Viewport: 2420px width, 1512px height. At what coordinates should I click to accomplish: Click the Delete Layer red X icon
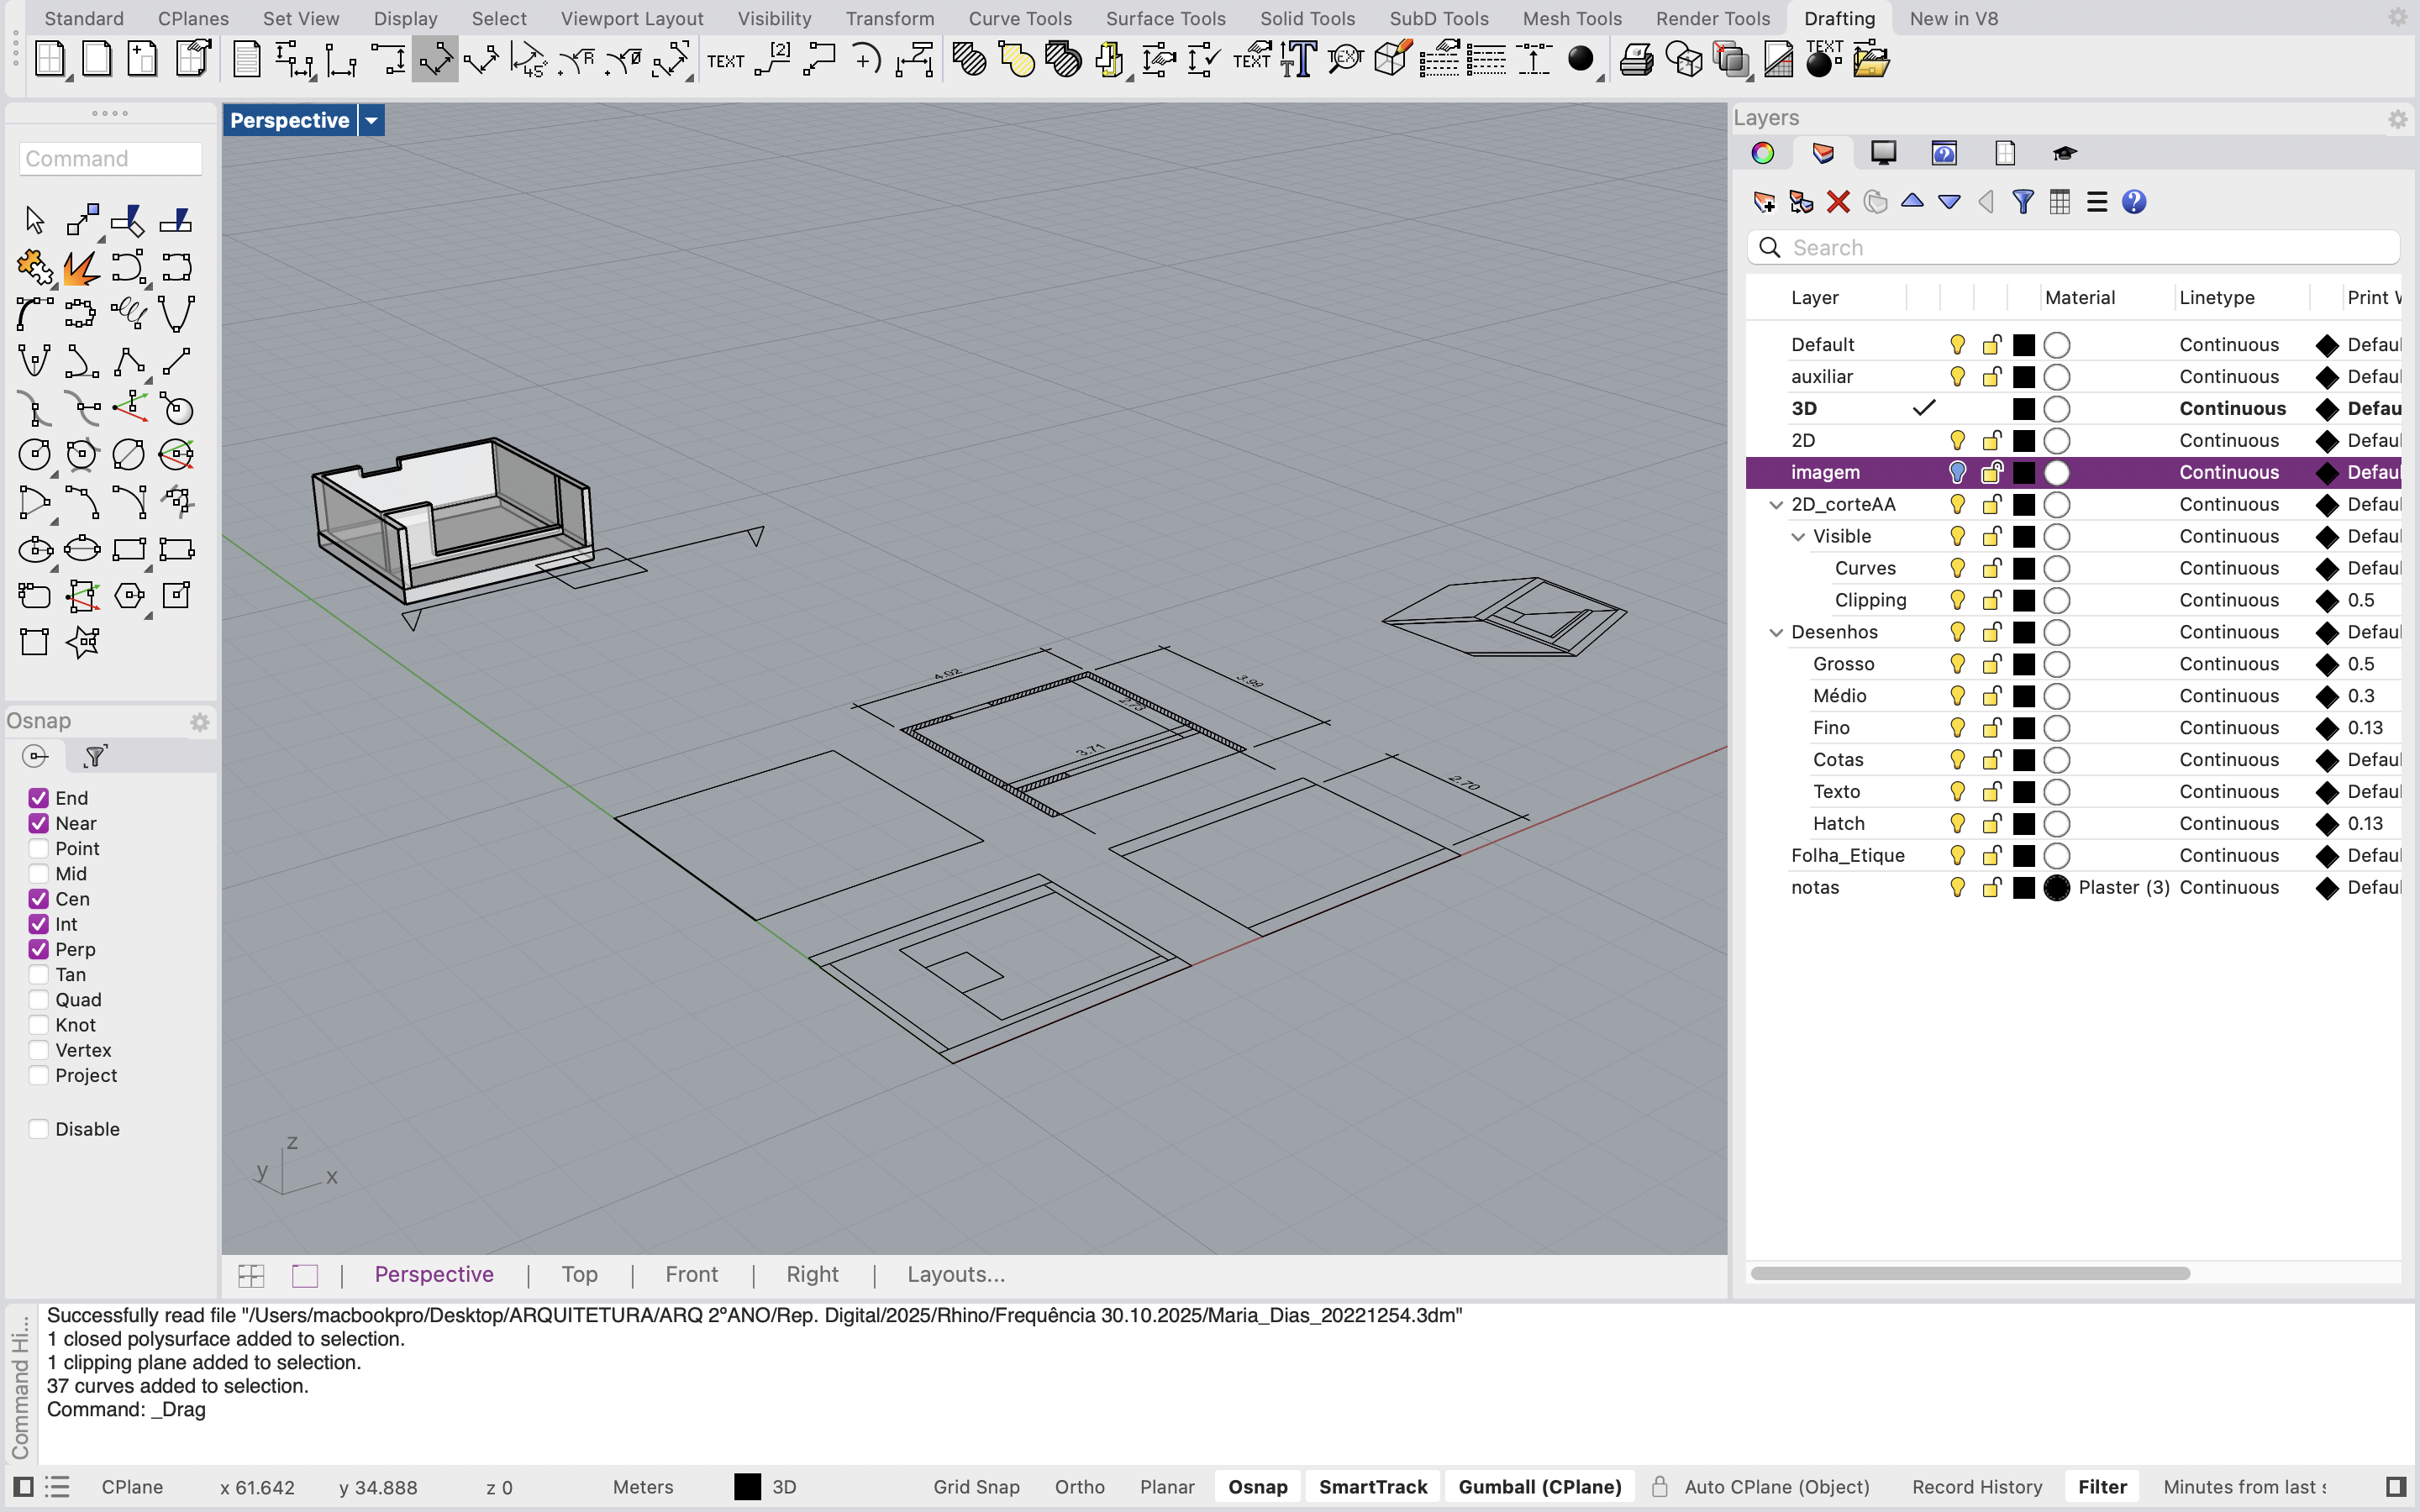pyautogui.click(x=1838, y=202)
